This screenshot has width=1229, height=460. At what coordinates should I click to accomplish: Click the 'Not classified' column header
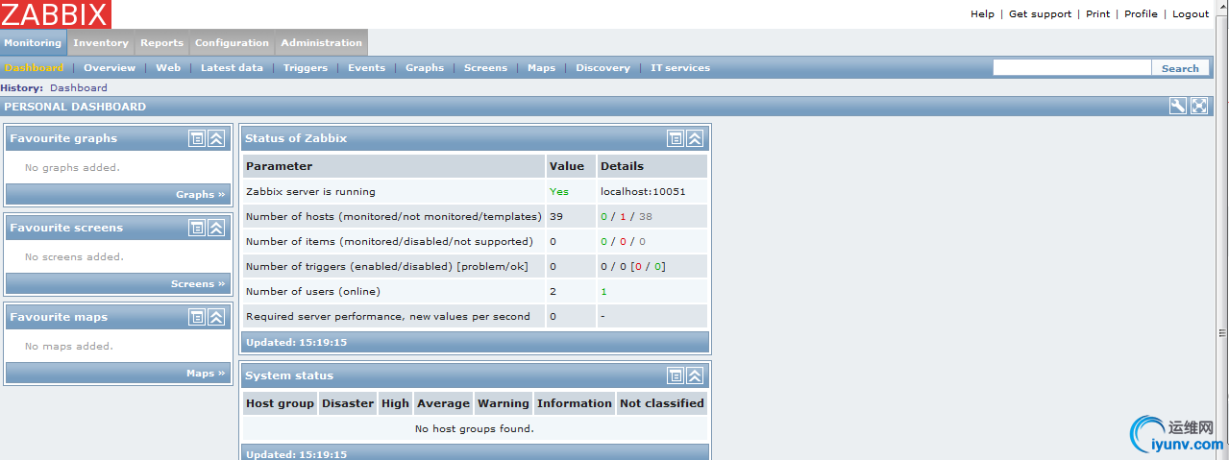click(662, 403)
